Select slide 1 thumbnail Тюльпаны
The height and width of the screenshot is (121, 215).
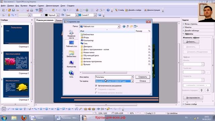[16, 34]
